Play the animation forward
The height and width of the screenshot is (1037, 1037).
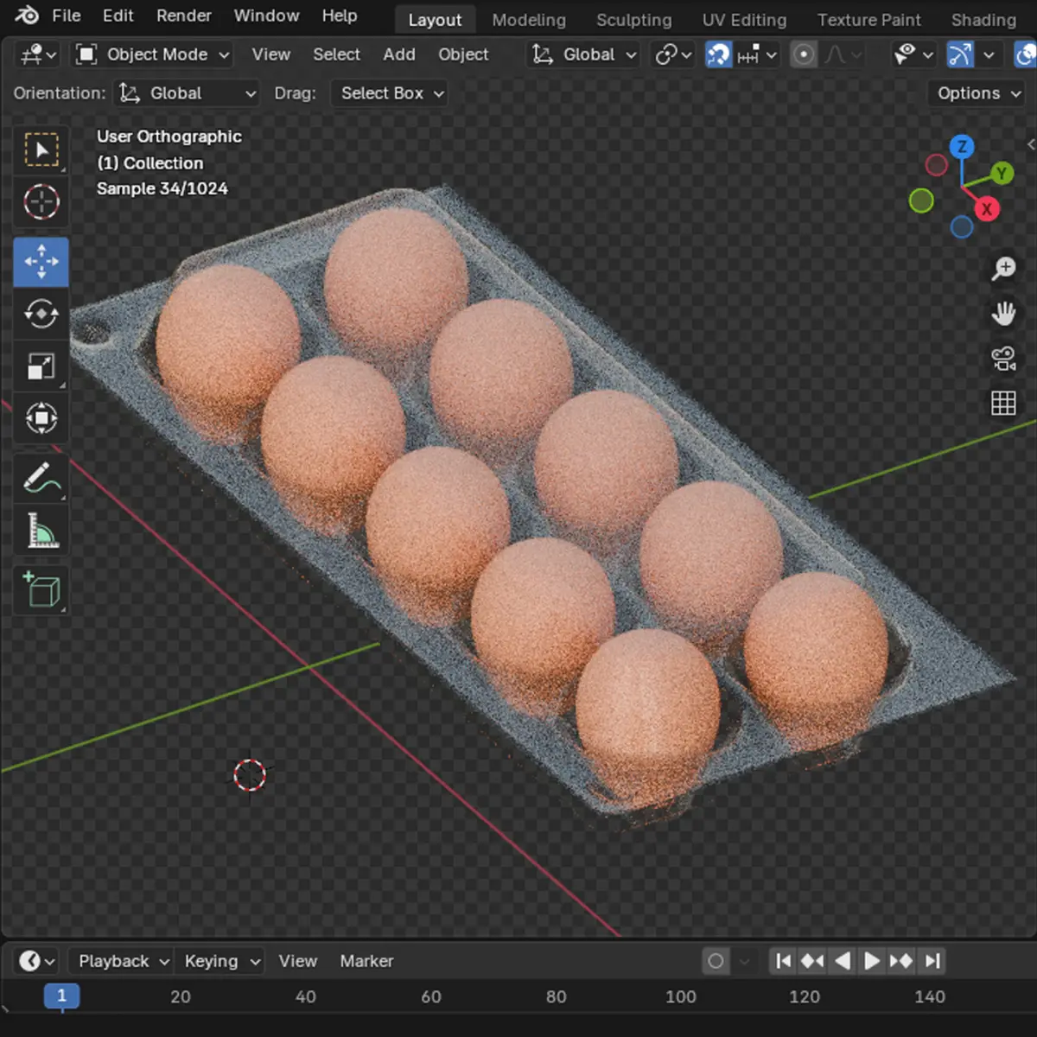click(x=872, y=961)
